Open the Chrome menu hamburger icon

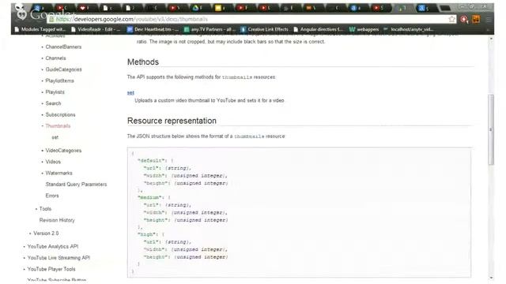489,20
